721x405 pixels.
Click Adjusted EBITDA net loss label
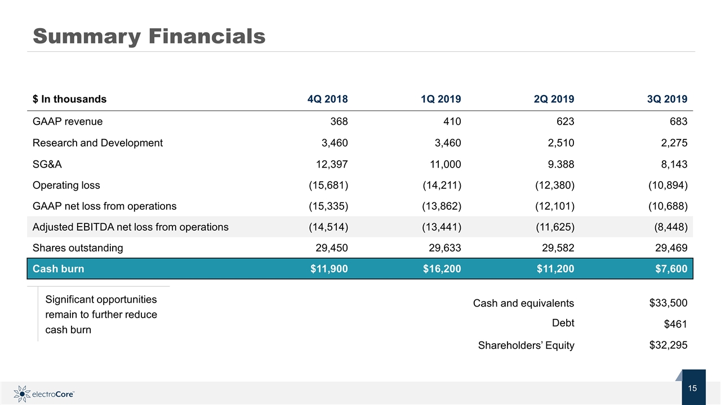[131, 227]
